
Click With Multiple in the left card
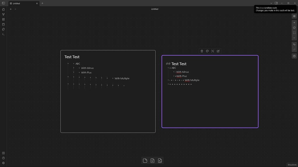tap(122, 78)
